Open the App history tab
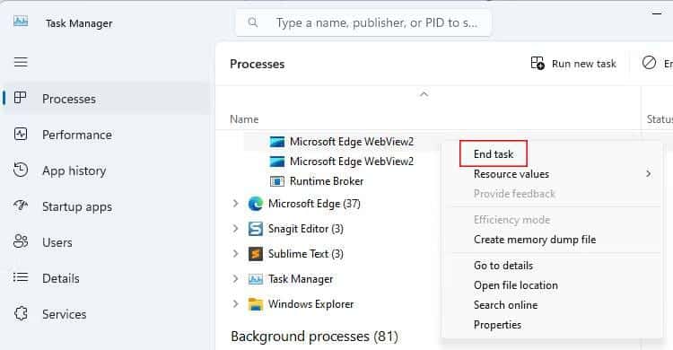This screenshot has height=350, width=673. click(74, 171)
